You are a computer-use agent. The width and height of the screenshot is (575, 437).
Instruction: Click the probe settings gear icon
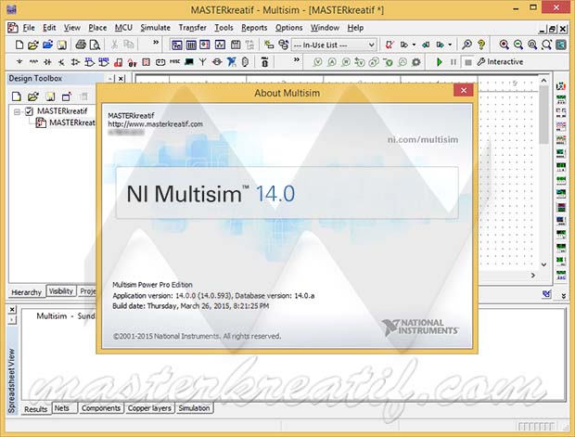[x=415, y=62]
